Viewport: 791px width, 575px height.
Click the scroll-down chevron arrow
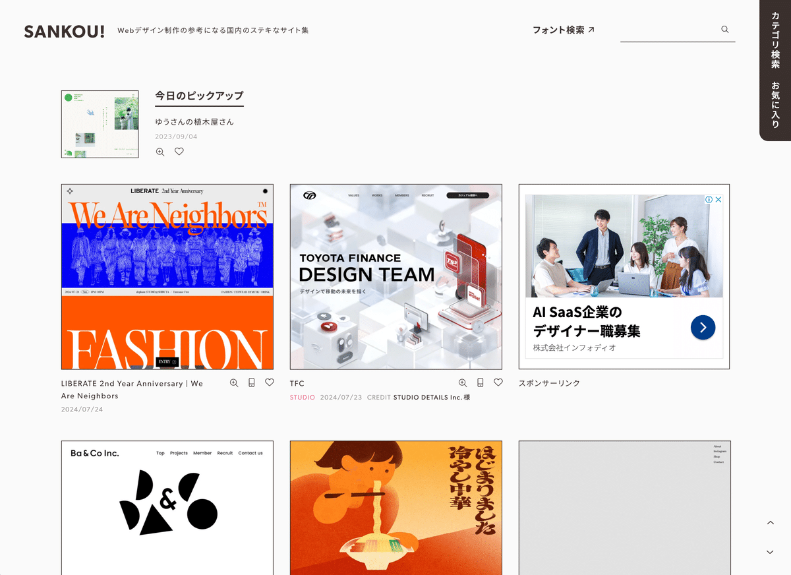770,552
